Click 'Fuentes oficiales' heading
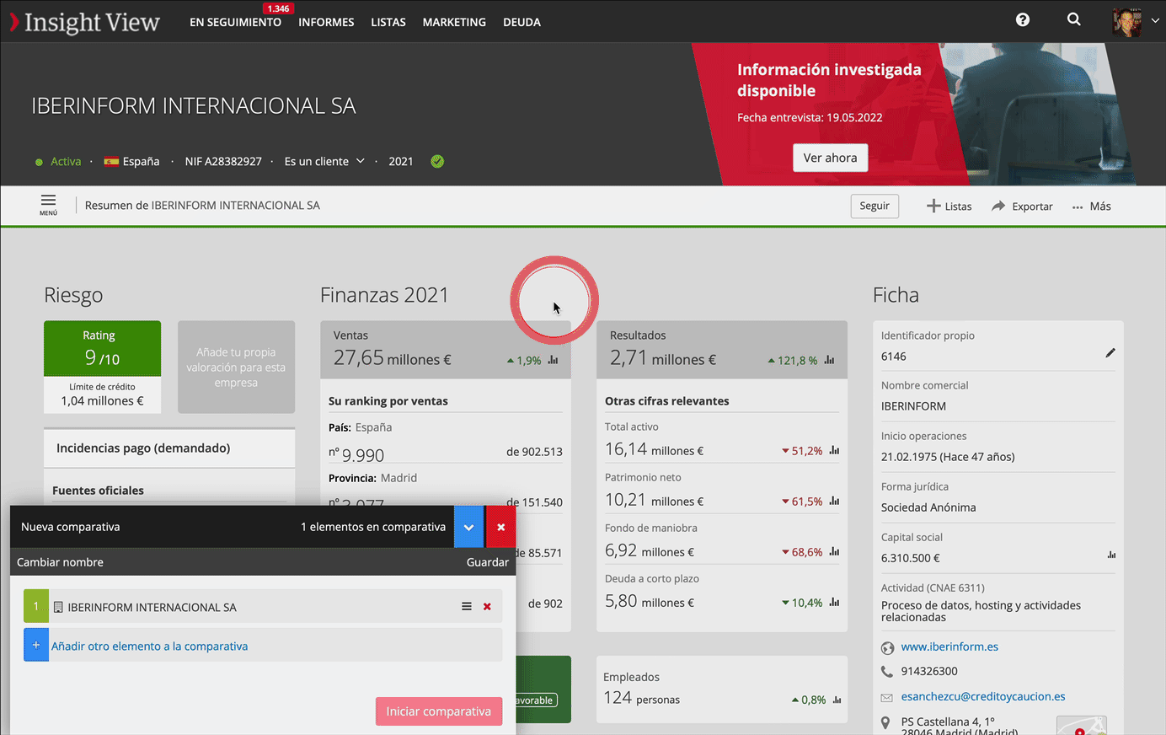 click(98, 491)
